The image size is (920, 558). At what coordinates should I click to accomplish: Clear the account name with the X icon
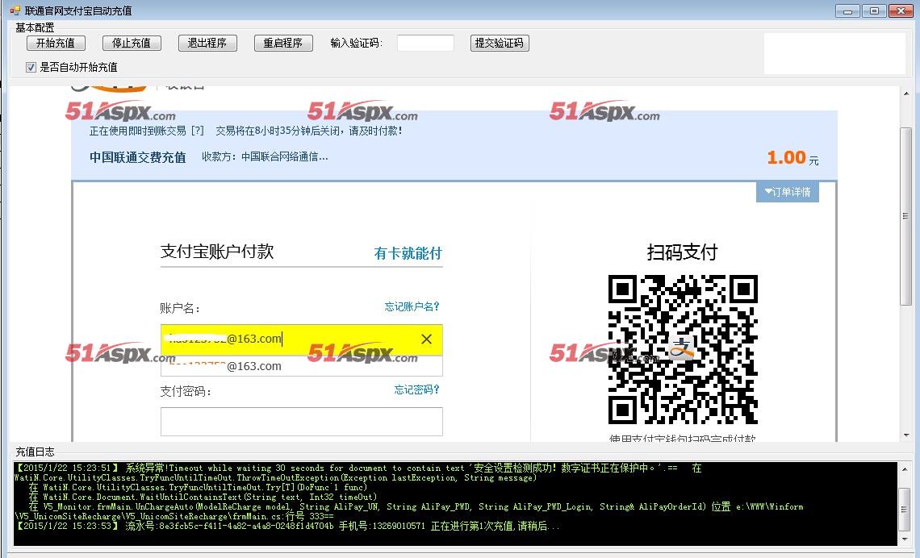(427, 339)
